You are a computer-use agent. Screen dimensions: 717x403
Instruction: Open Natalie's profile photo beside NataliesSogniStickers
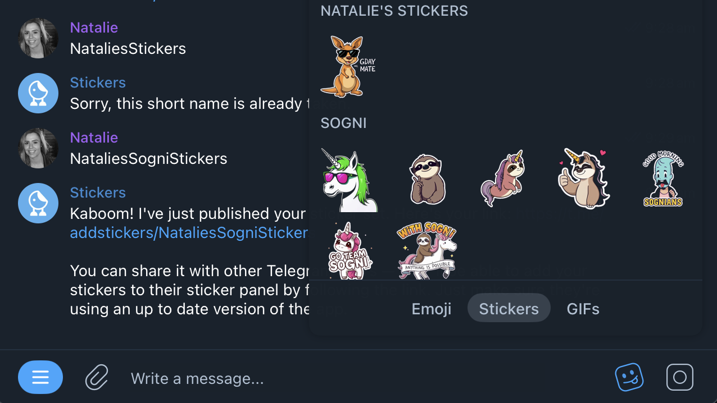tap(38, 148)
